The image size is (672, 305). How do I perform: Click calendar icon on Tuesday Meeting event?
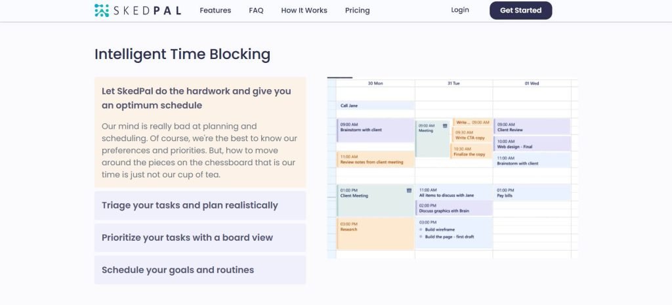pyautogui.click(x=445, y=125)
